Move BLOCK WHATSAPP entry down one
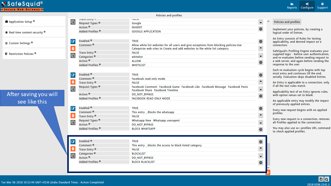The image size is (331, 186). click(x=261, y=123)
